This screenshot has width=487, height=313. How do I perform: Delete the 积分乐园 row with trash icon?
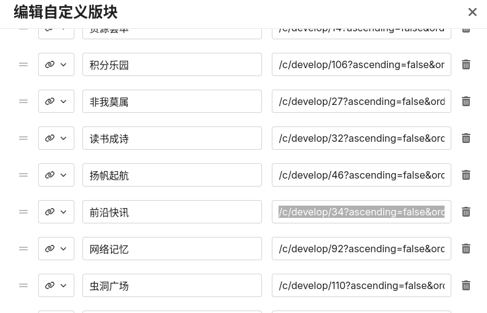[x=466, y=64]
